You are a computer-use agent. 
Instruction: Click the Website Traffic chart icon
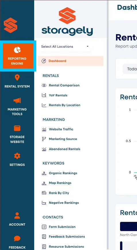pyautogui.click(x=44, y=129)
